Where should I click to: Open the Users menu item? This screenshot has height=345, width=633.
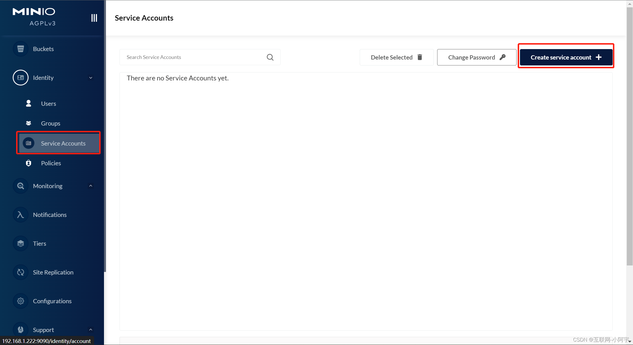(48, 104)
